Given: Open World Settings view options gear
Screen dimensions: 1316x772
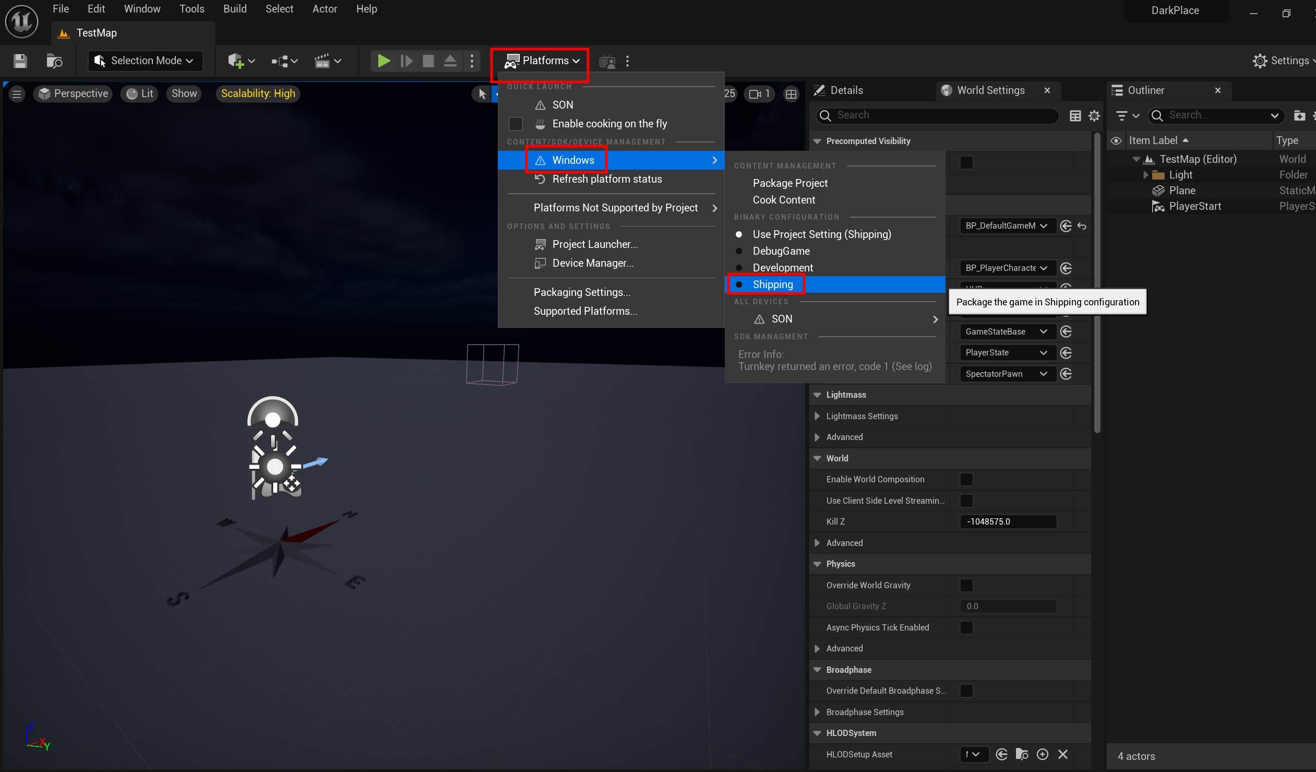Looking at the screenshot, I should (x=1094, y=116).
